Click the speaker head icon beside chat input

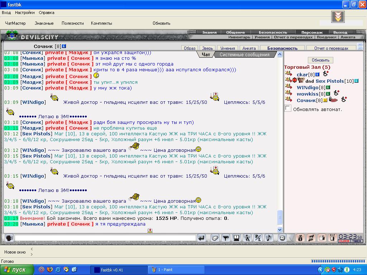tap(9, 238)
